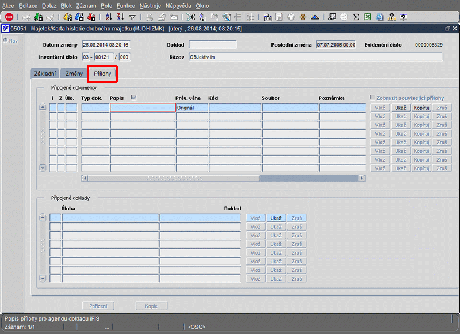Click the ship's wheel icon in toolbar
Viewport: 460px width, 334px height.
point(303,17)
